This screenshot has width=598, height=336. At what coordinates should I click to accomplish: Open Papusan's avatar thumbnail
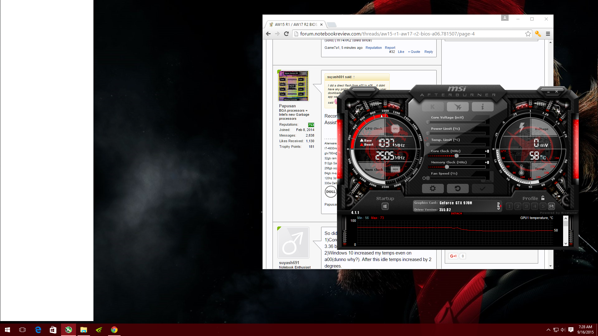click(293, 86)
